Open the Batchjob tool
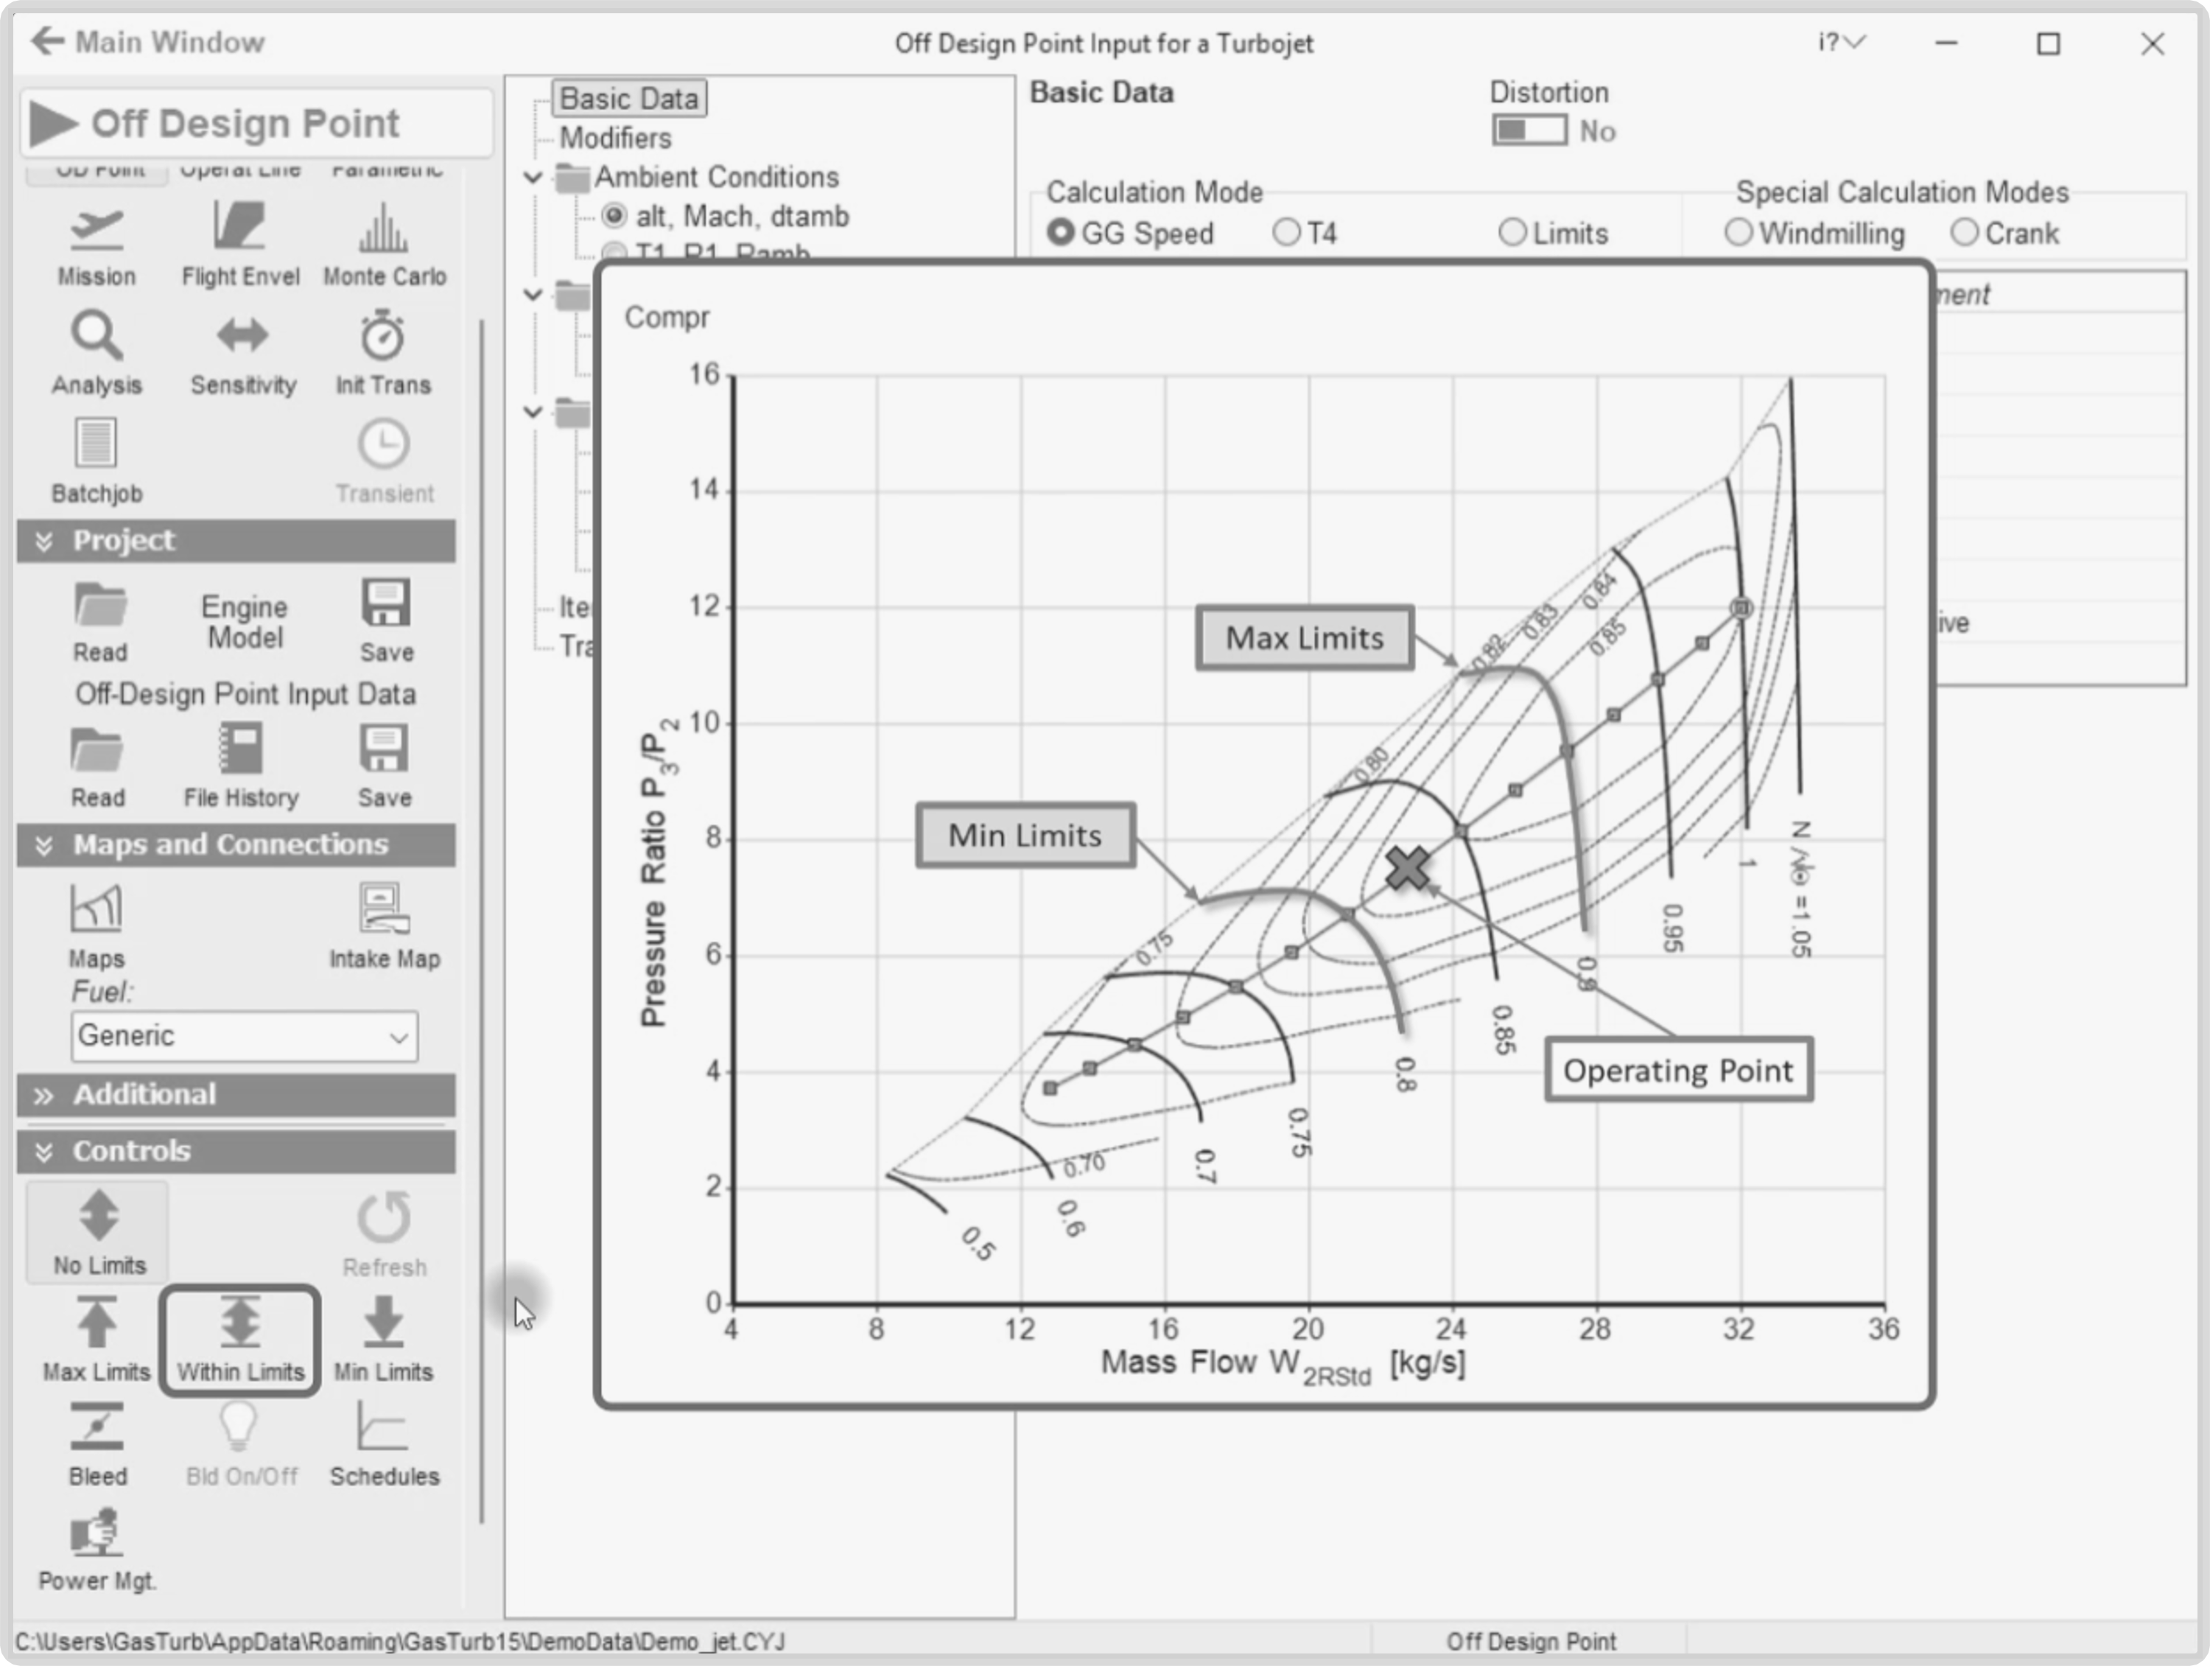This screenshot has width=2210, height=1666. pos(97,462)
